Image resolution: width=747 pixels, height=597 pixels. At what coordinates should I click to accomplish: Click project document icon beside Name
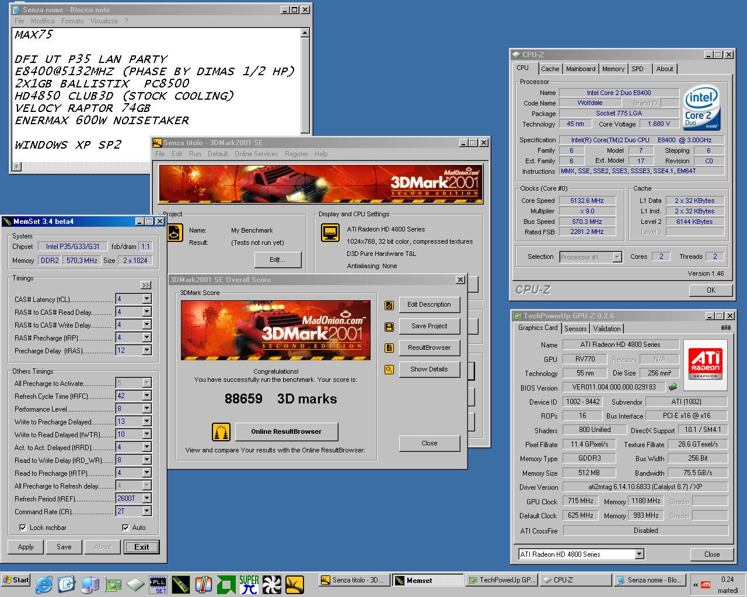pyautogui.click(x=174, y=233)
